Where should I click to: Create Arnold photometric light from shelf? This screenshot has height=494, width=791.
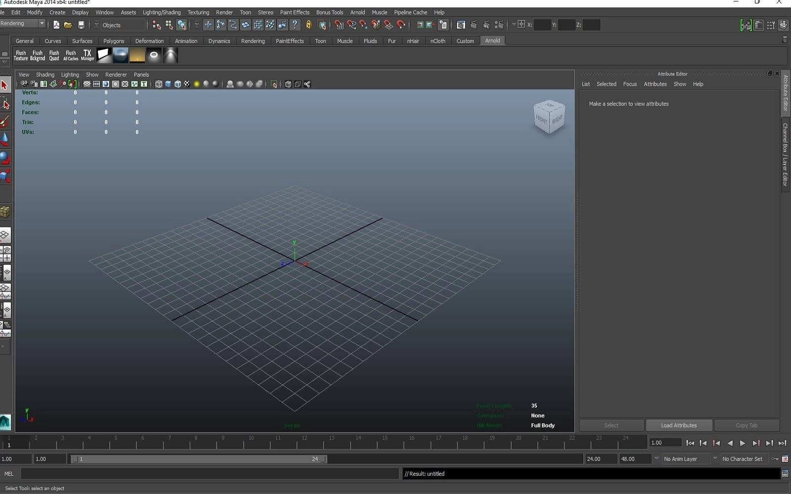coord(171,55)
